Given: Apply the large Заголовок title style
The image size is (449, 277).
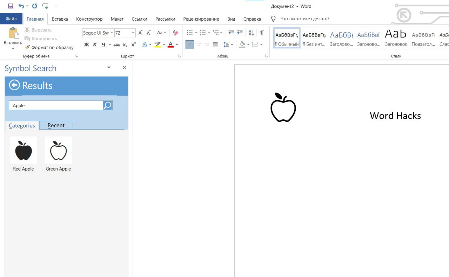Looking at the screenshot, I should tap(396, 38).
